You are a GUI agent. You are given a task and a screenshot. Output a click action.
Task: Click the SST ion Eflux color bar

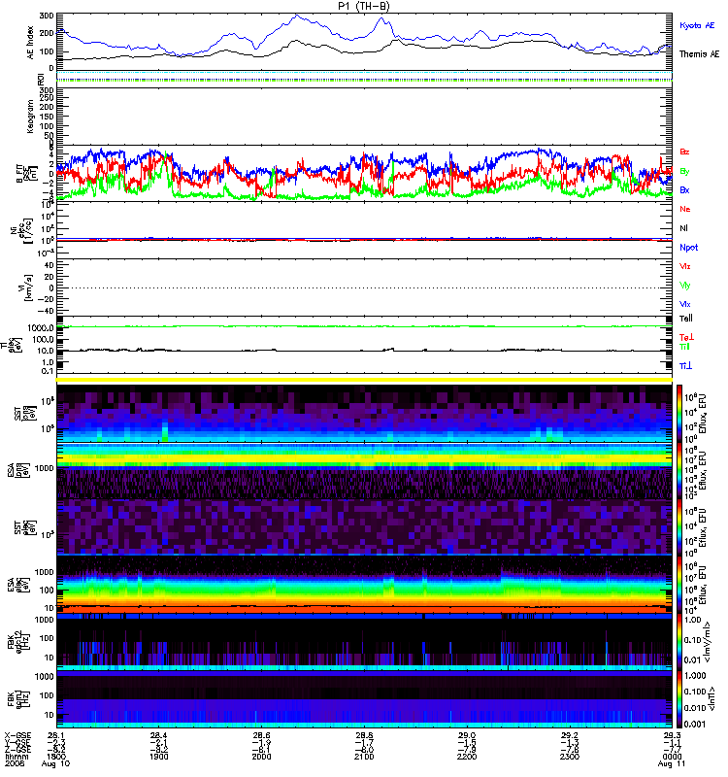click(x=679, y=413)
